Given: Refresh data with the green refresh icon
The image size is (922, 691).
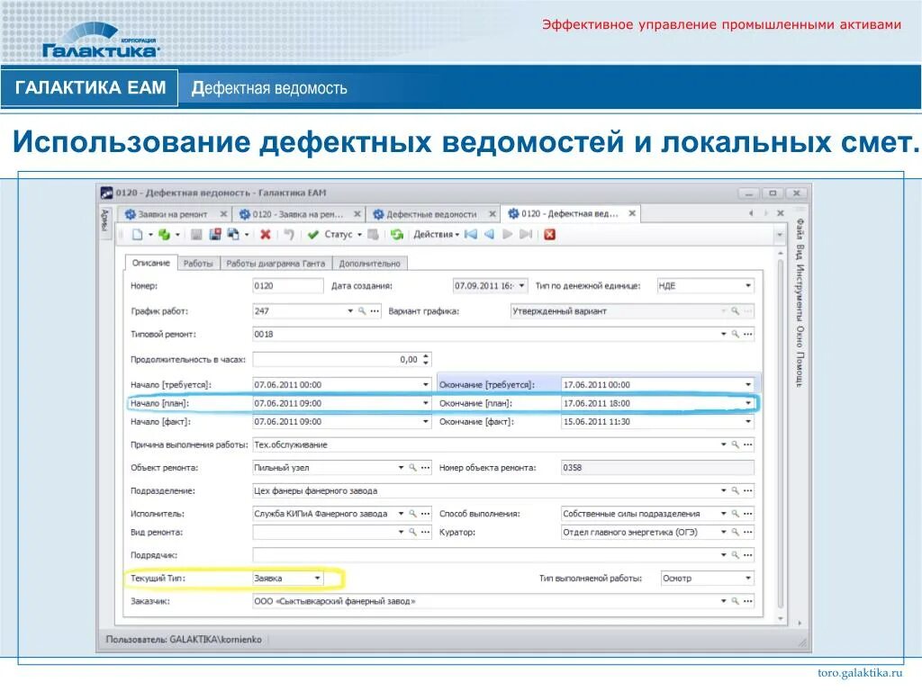Looking at the screenshot, I should tap(398, 236).
